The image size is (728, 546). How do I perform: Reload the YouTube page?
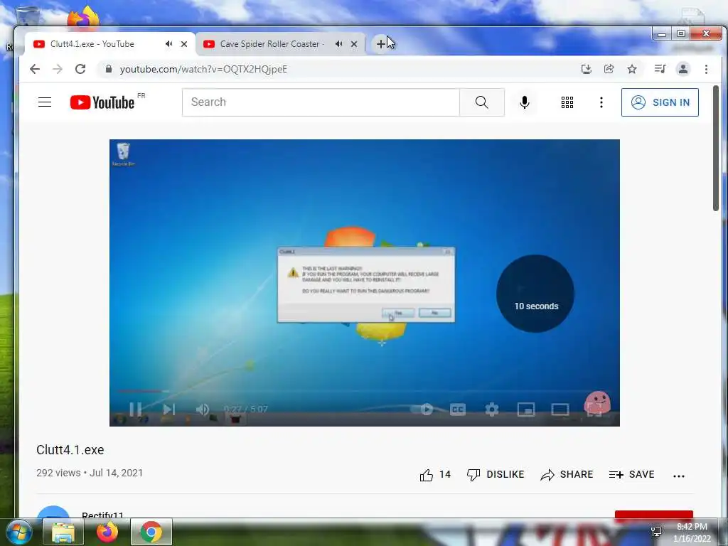(80, 69)
